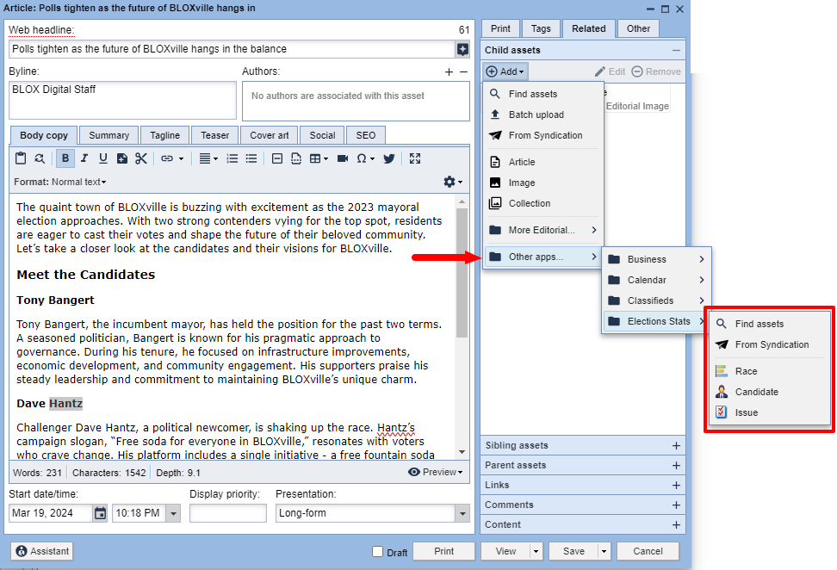Toggle bold formatting in editor toolbar
This screenshot has width=837, height=570.
pyautogui.click(x=65, y=158)
